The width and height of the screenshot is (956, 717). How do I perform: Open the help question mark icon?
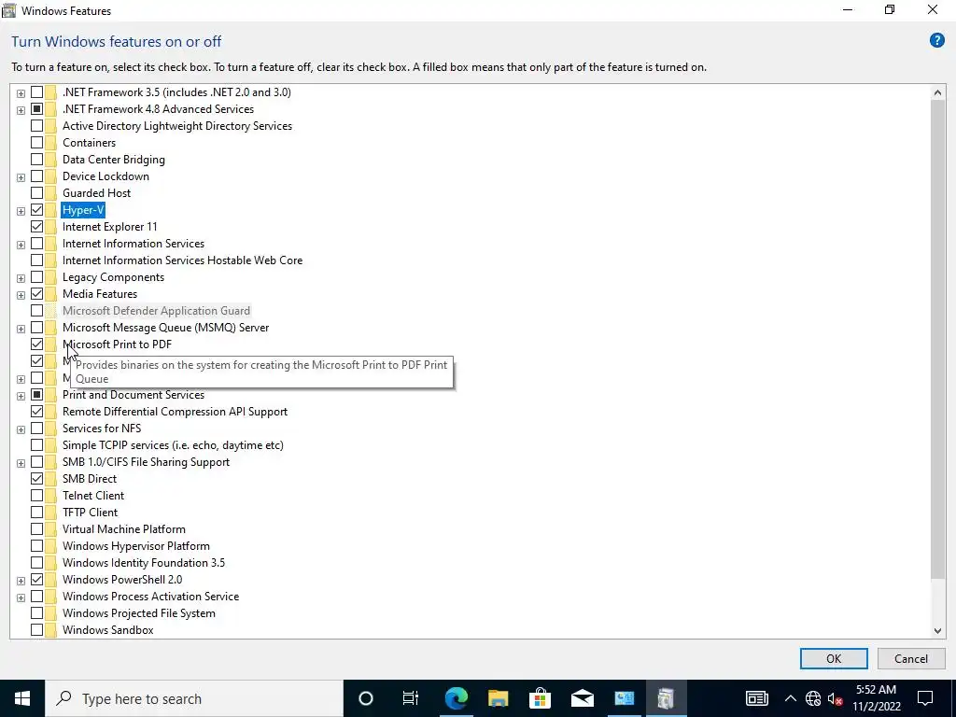[x=936, y=41]
